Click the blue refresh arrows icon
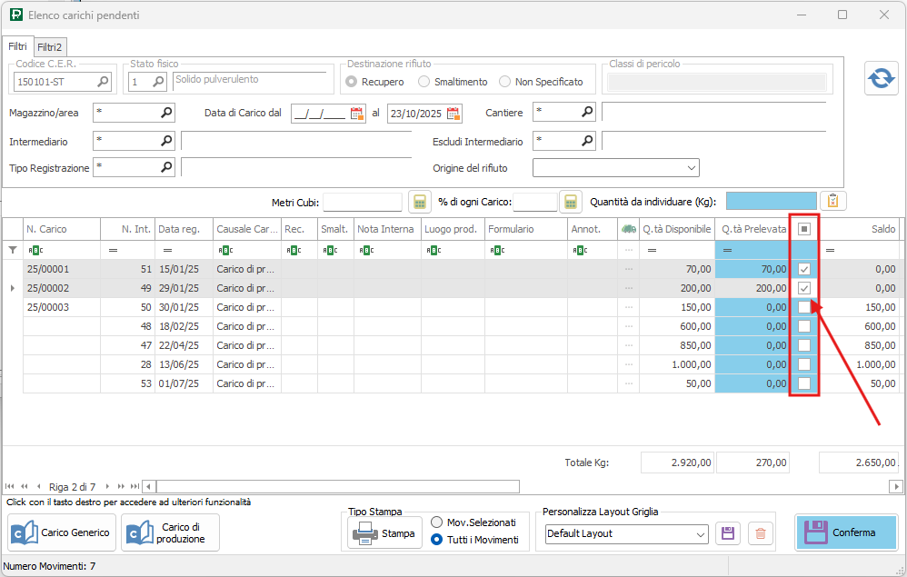Image resolution: width=907 pixels, height=577 pixels. (880, 79)
